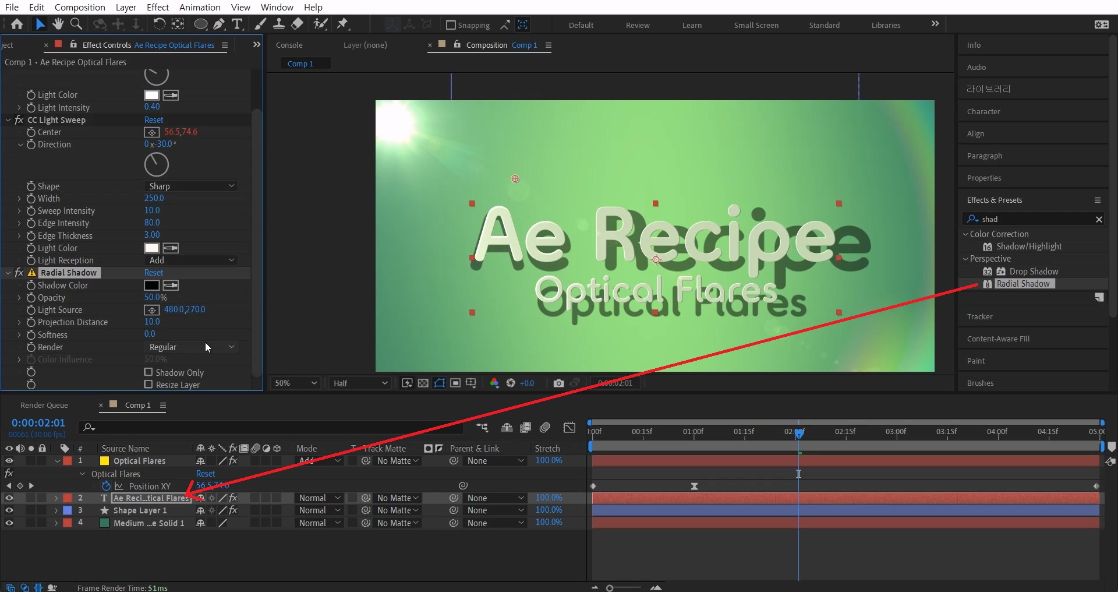
Task: Click the Shadow Color eyedropper
Action: click(x=171, y=286)
